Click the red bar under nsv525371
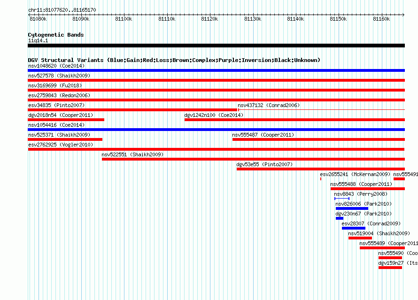This screenshot has height=300, width=418. coord(65,139)
